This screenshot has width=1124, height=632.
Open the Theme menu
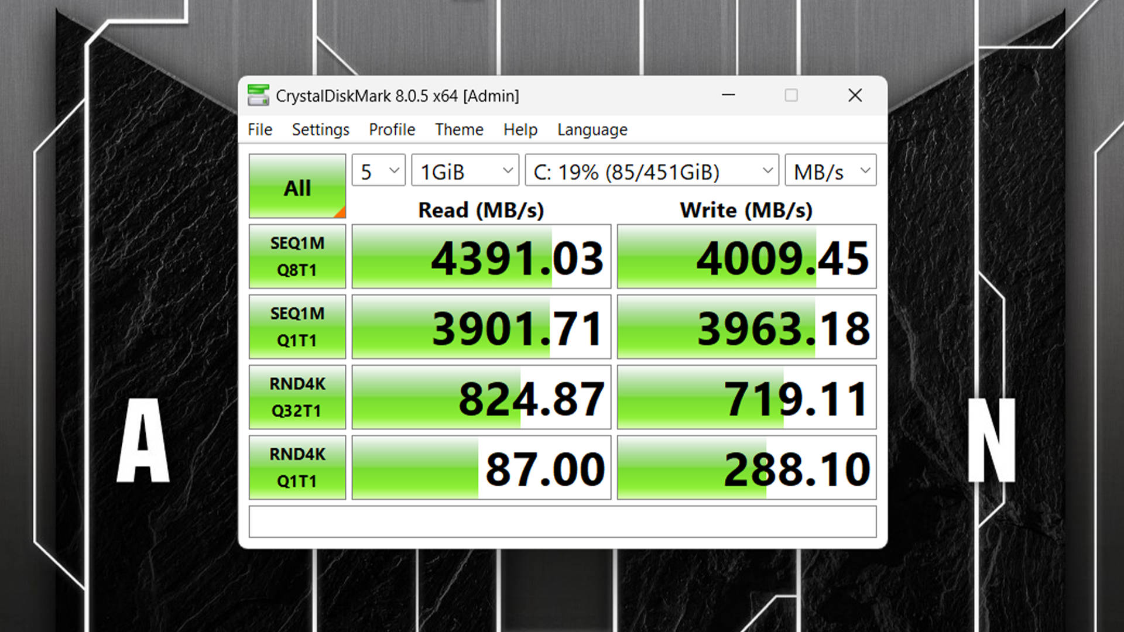tap(459, 129)
